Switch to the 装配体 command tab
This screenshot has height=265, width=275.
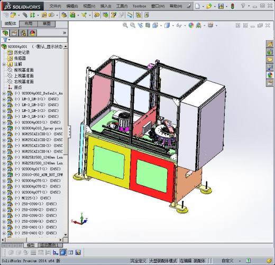coord(10,24)
